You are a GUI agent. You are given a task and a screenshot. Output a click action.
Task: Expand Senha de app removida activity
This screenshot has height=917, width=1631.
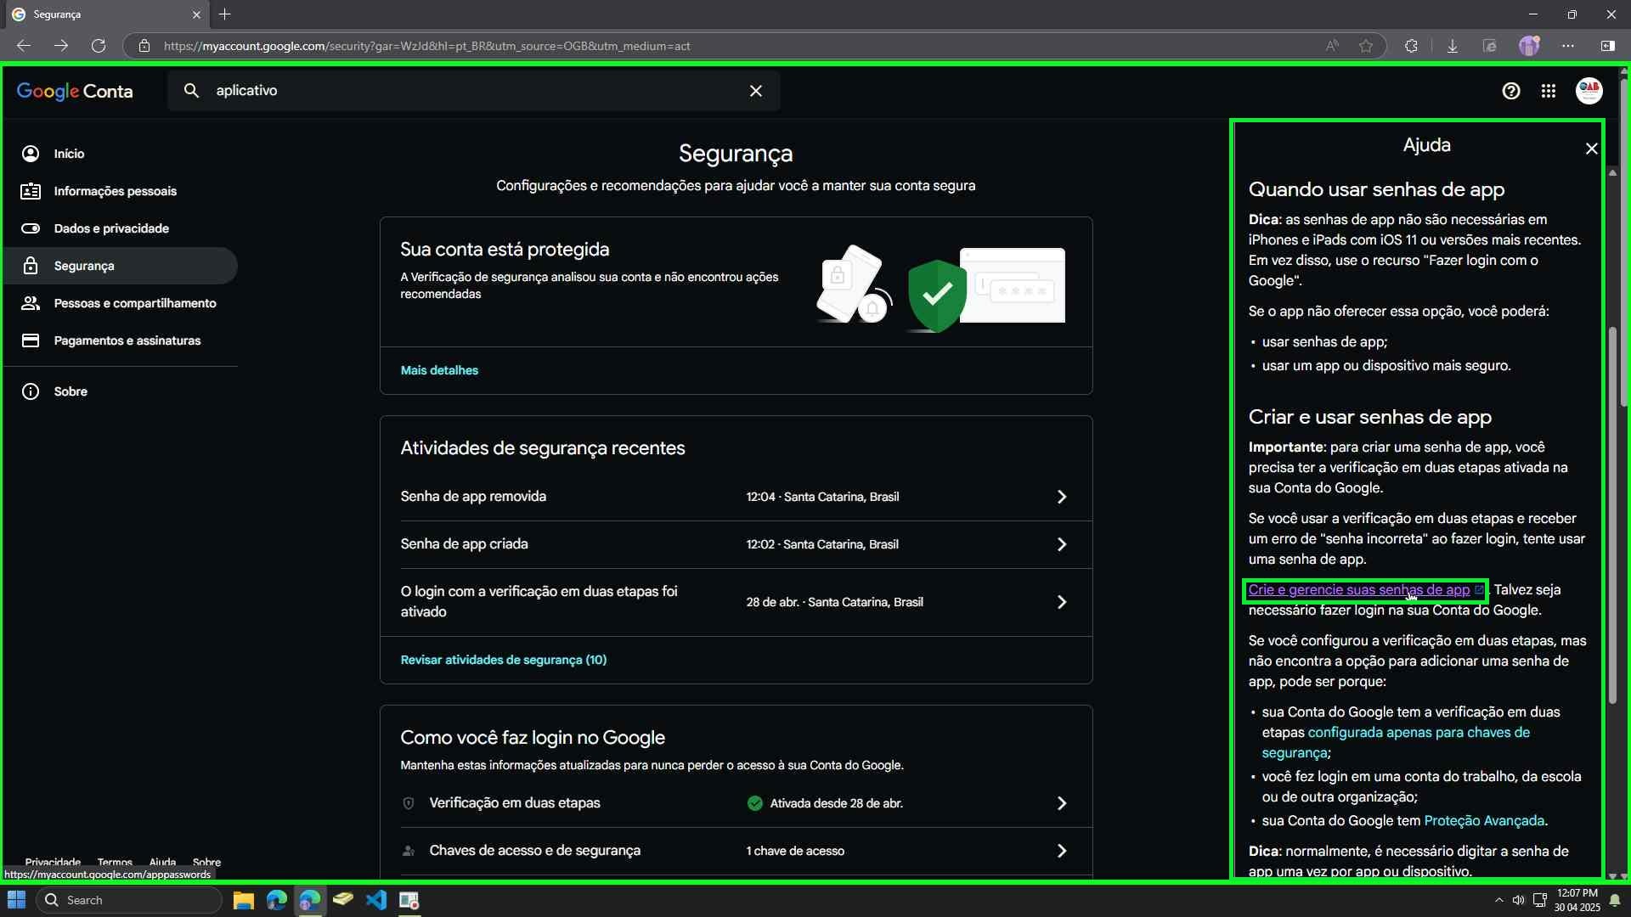(x=736, y=497)
